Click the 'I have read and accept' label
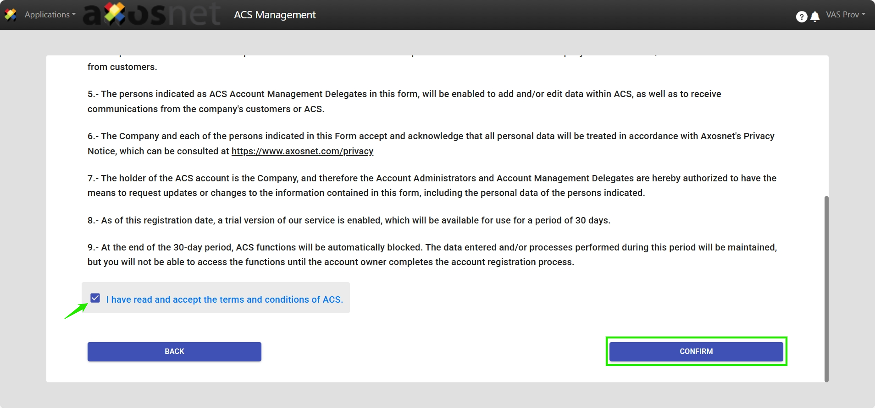This screenshot has height=408, width=875. [x=224, y=299]
